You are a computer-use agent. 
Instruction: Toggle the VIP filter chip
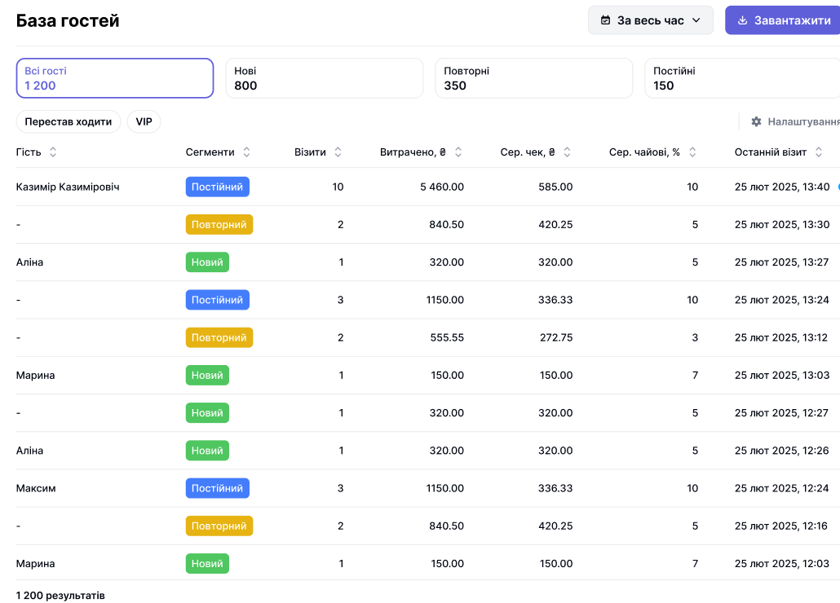pyautogui.click(x=144, y=121)
